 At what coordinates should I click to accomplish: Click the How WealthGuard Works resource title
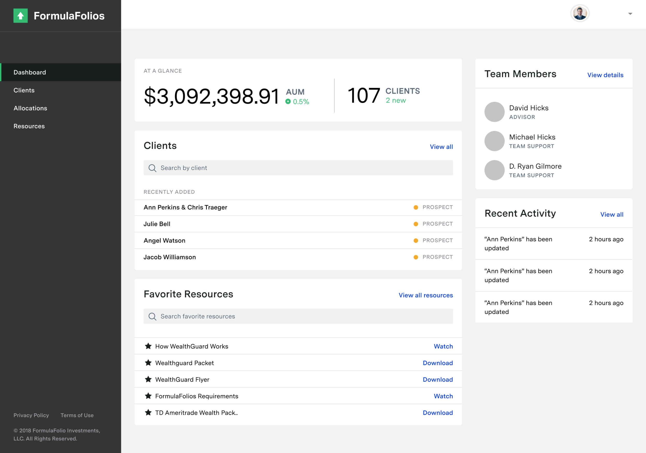192,346
